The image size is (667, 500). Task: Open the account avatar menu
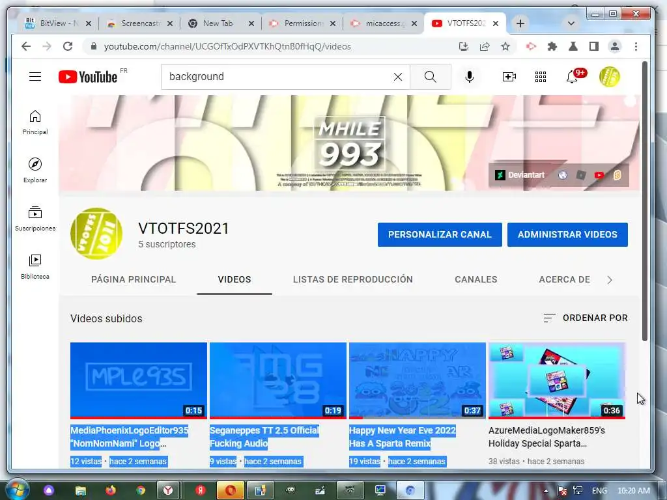609,77
